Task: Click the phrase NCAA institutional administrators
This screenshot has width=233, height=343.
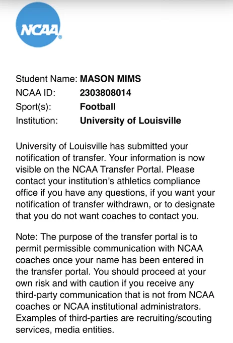Action: coord(132,307)
